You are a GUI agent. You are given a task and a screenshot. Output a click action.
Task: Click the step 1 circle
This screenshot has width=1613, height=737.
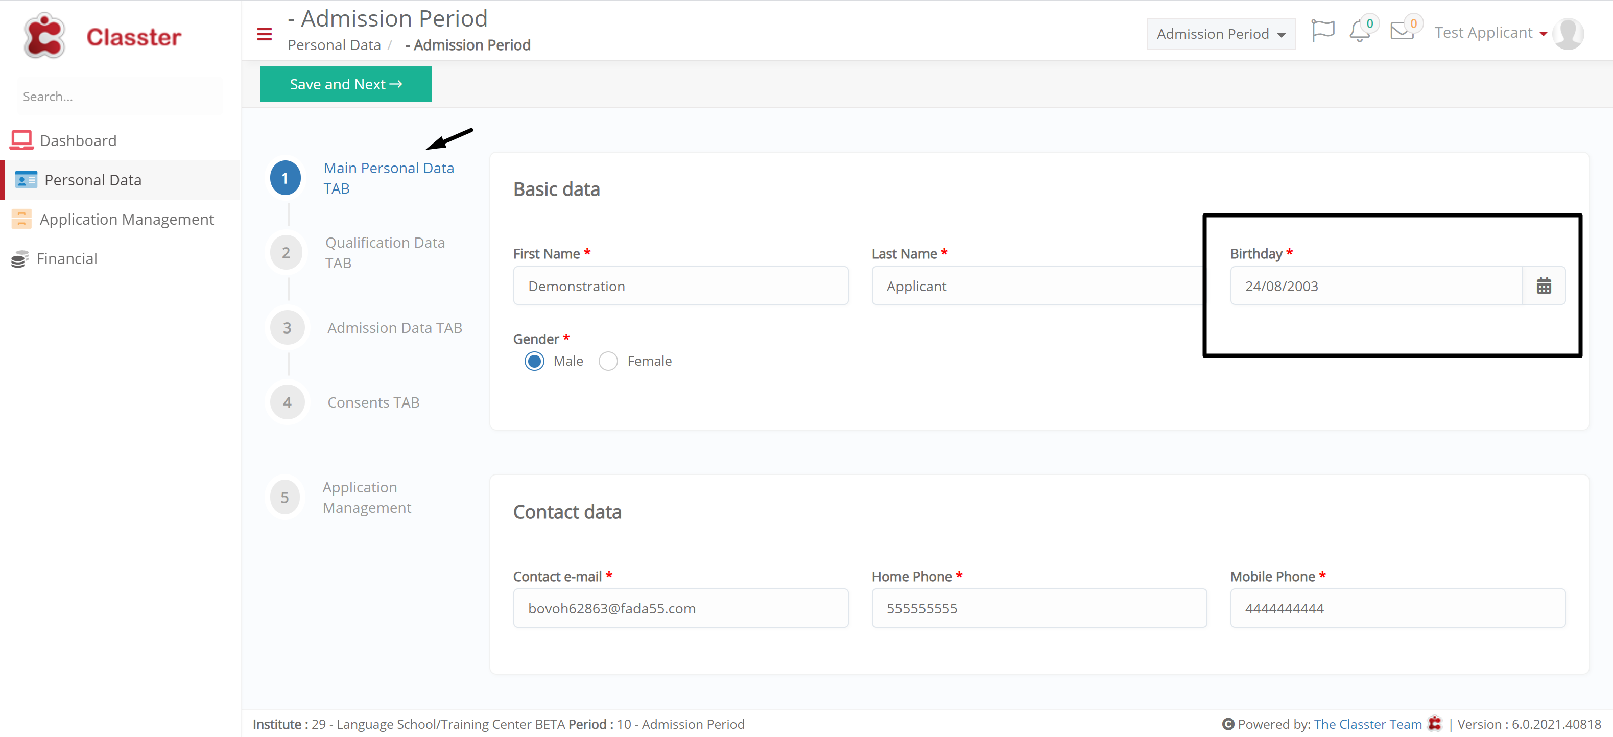coord(286,178)
